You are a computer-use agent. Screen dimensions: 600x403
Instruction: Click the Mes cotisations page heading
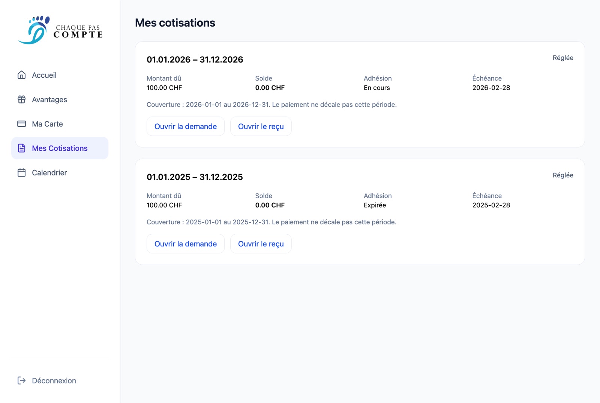(x=175, y=23)
